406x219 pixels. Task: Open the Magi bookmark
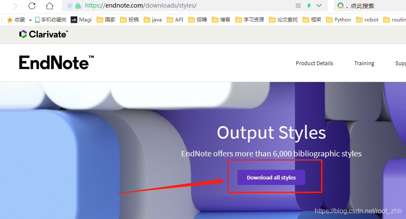point(81,20)
